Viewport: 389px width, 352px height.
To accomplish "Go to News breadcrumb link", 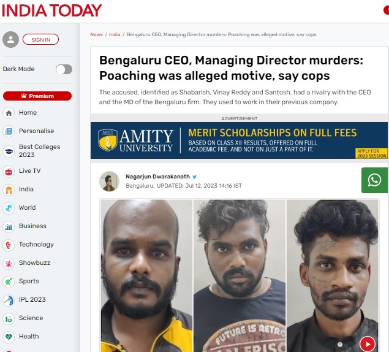I will click(97, 34).
